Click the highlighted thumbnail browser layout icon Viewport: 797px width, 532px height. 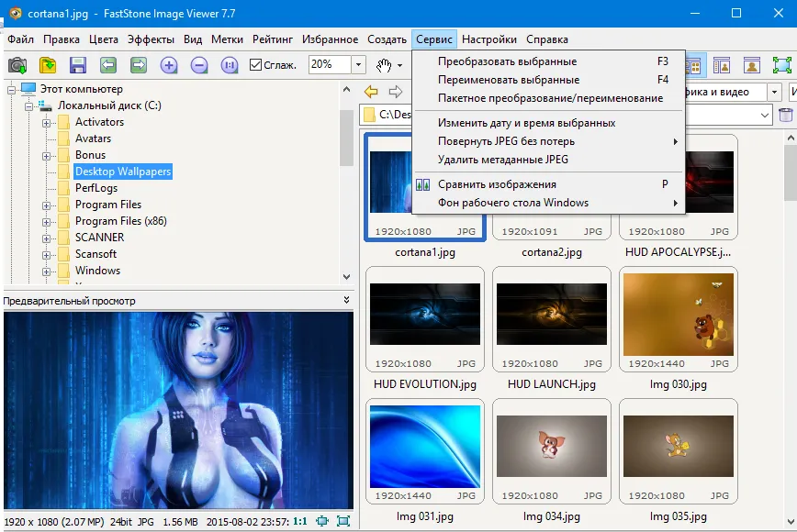[694, 65]
